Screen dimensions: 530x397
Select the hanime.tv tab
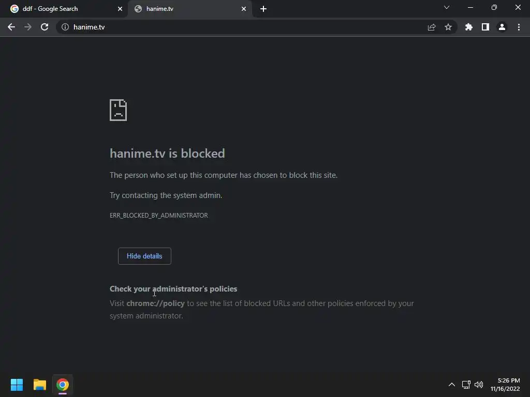click(186, 9)
